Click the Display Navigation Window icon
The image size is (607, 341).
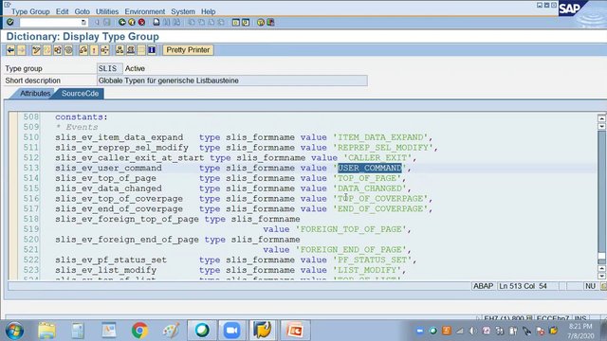131,50
